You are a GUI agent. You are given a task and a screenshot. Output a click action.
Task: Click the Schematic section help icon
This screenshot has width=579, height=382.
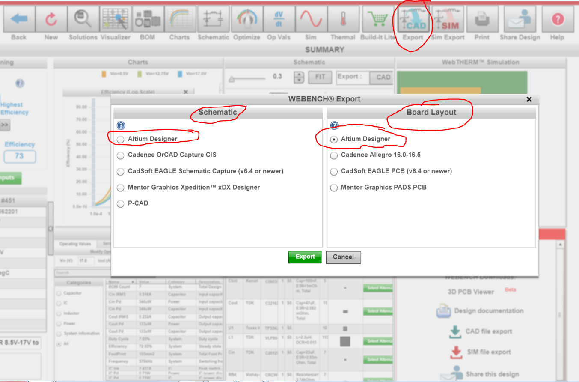(121, 125)
